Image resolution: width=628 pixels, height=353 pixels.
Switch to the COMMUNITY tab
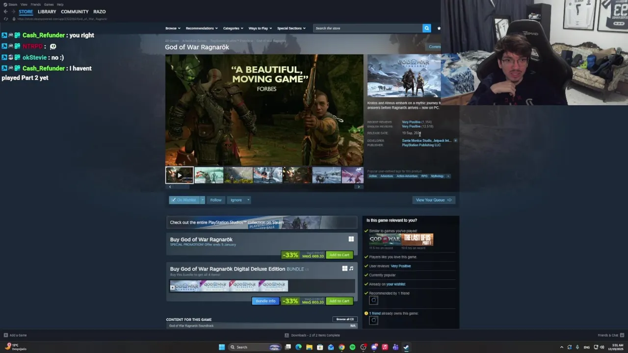75,12
